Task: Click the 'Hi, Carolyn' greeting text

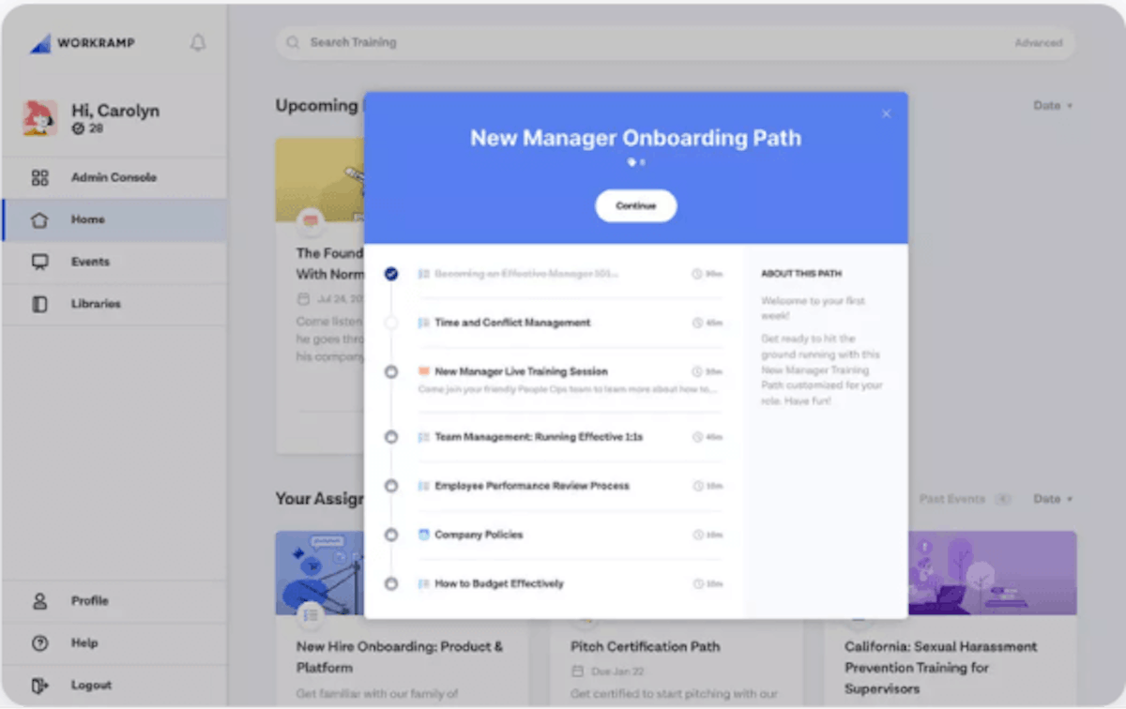Action: click(115, 111)
